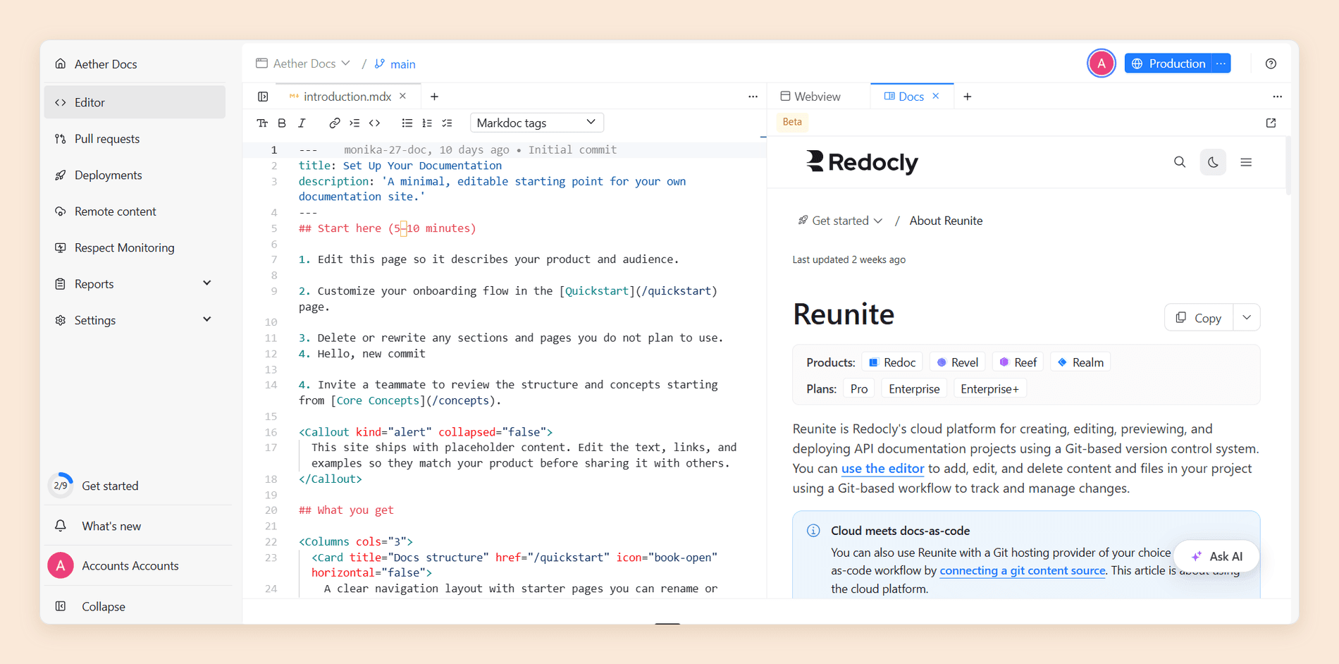The image size is (1339, 664).
Task: Toggle bold formatting in editor toolbar
Action: (282, 123)
